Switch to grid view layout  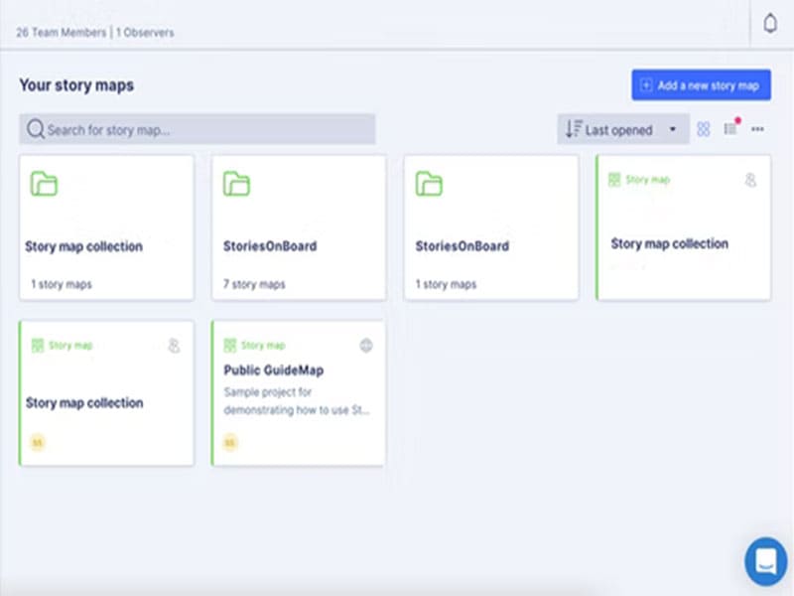704,129
